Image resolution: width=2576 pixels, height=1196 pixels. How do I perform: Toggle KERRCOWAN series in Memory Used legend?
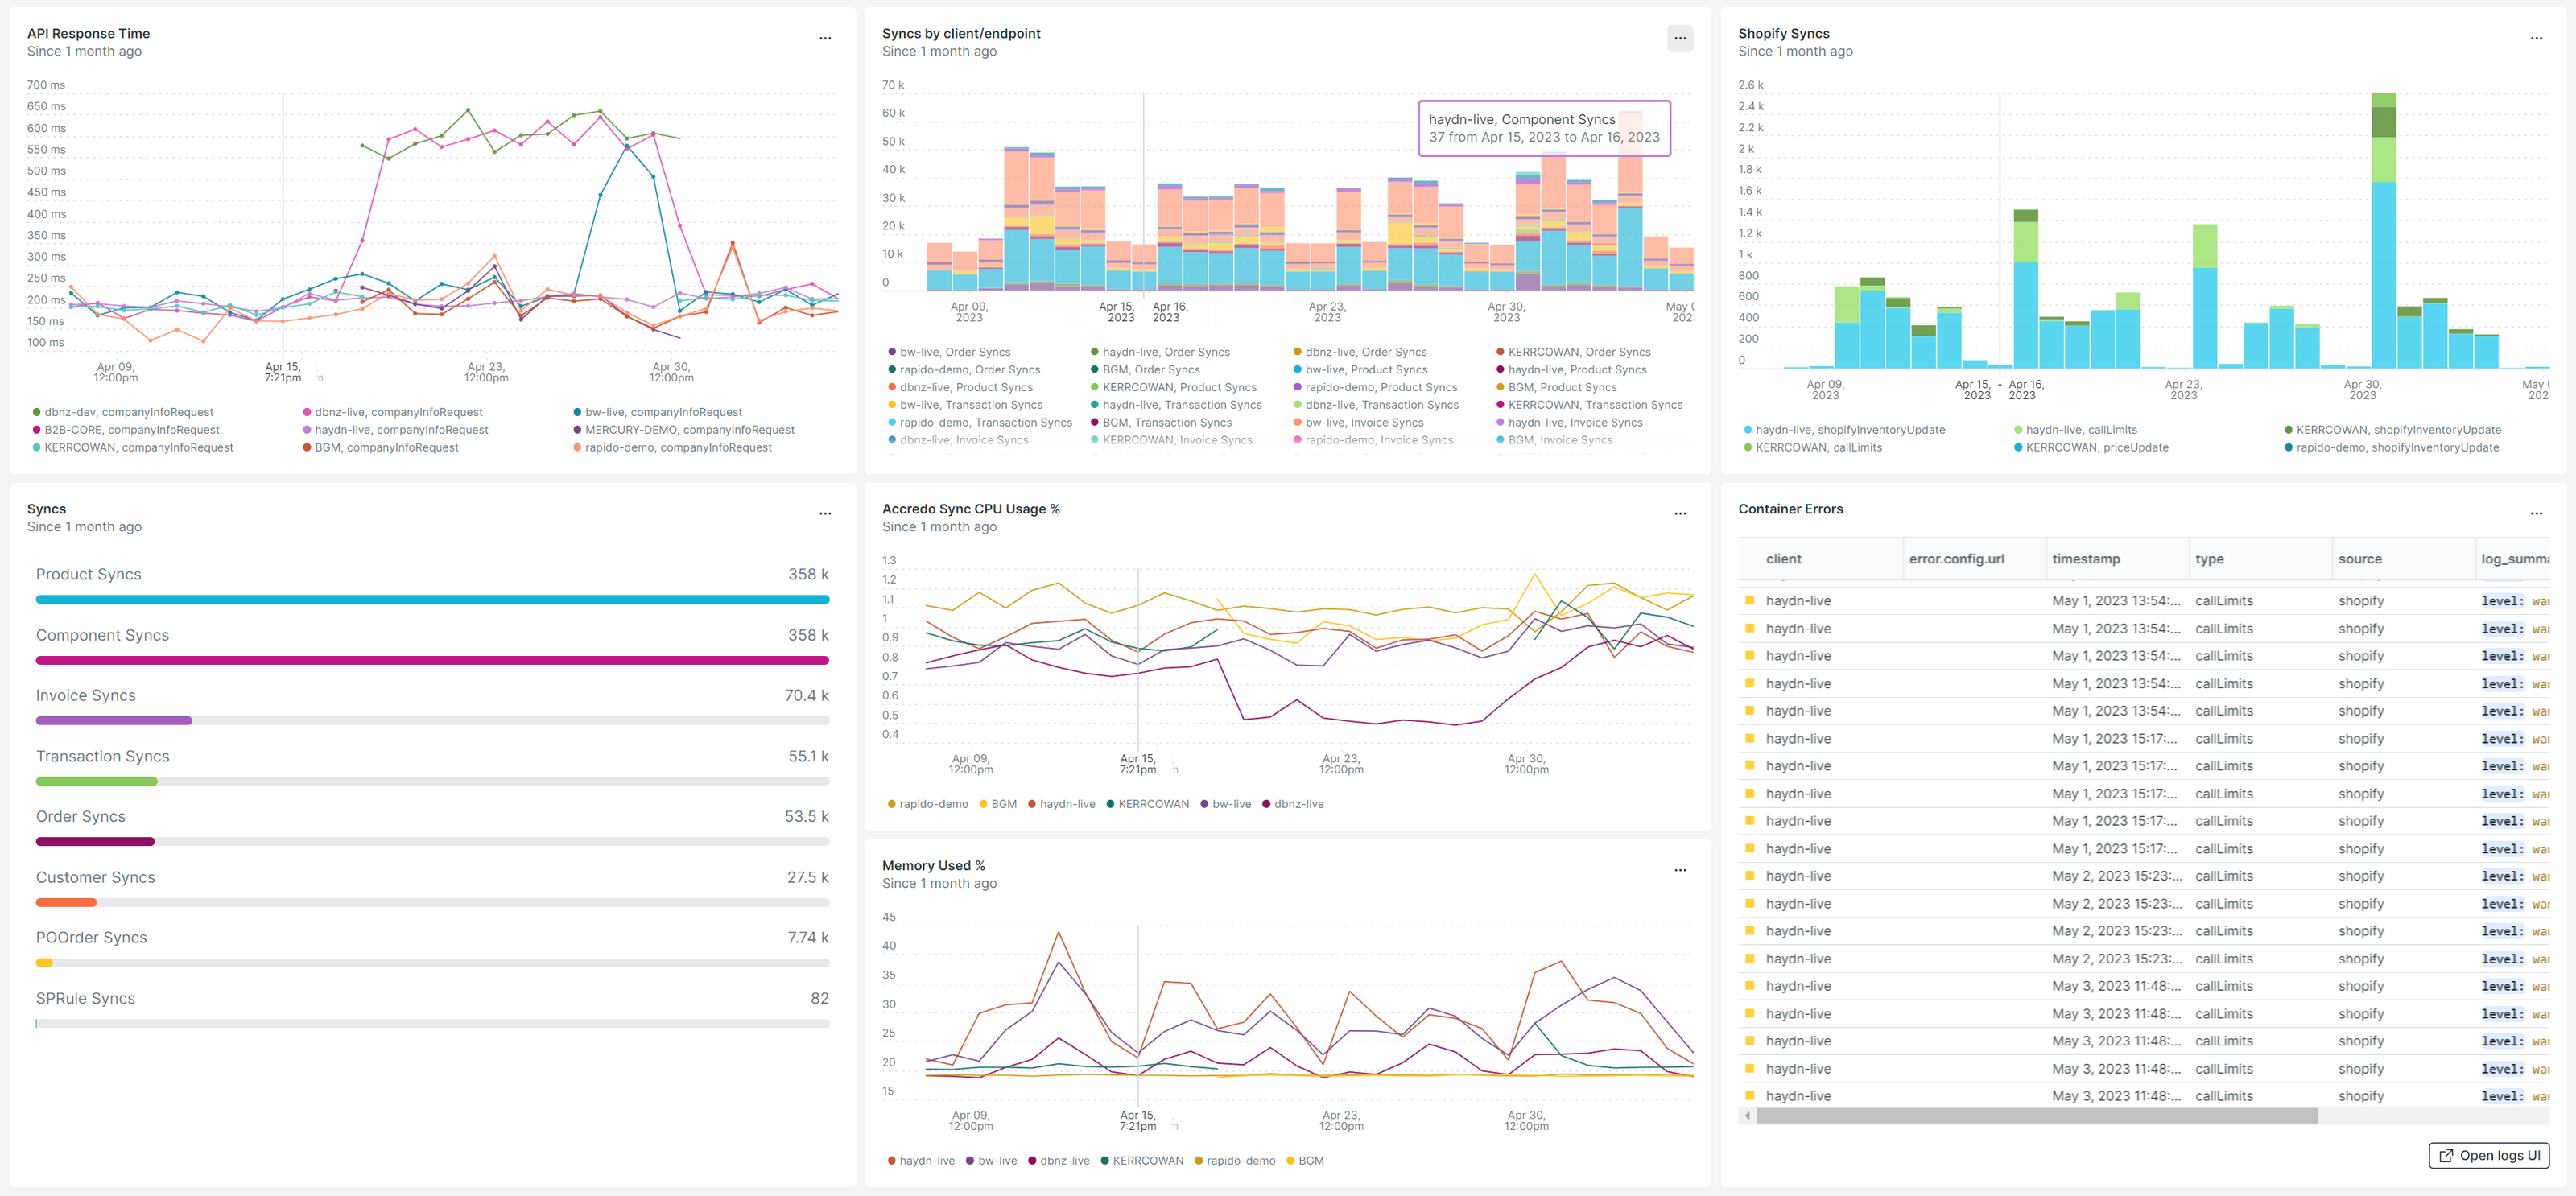click(1147, 1161)
